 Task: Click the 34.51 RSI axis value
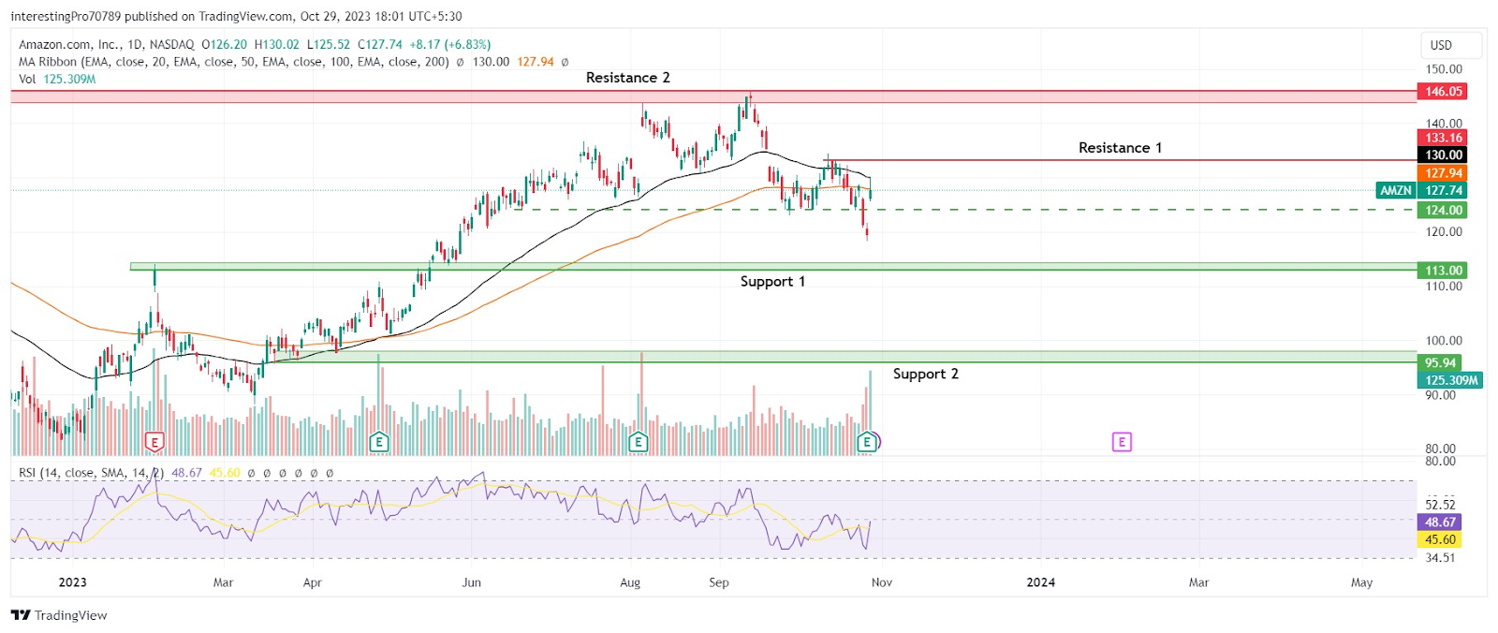(1441, 558)
